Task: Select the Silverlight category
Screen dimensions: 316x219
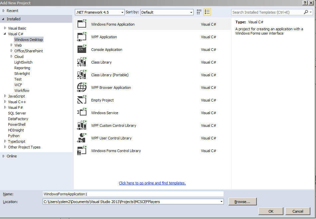Action: tap(22, 74)
